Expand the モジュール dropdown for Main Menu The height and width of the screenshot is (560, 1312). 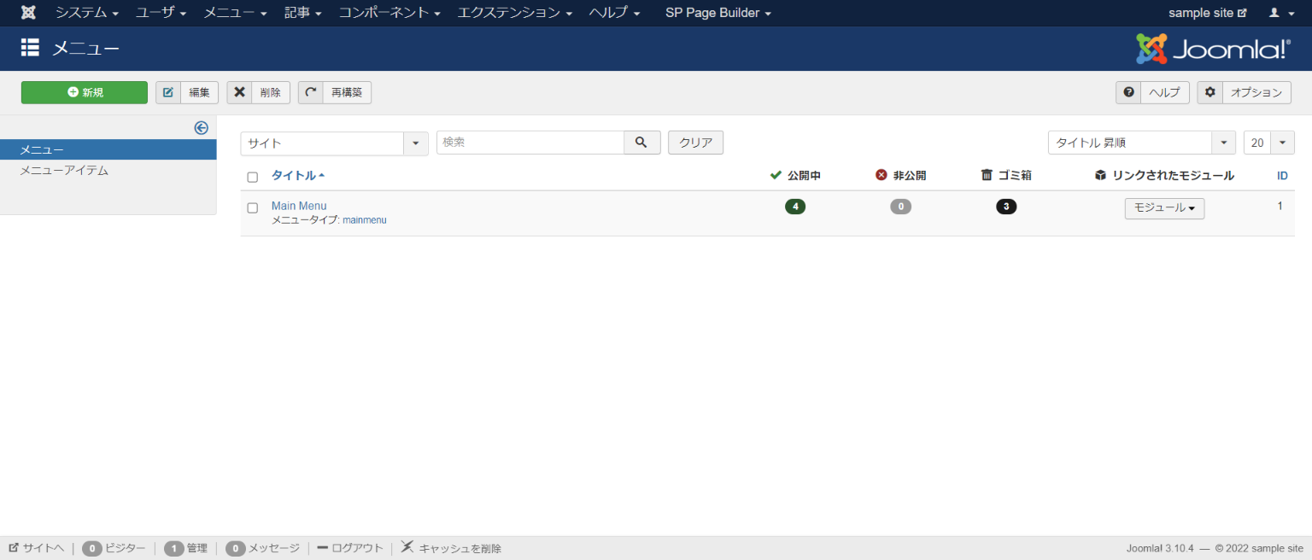tap(1164, 208)
